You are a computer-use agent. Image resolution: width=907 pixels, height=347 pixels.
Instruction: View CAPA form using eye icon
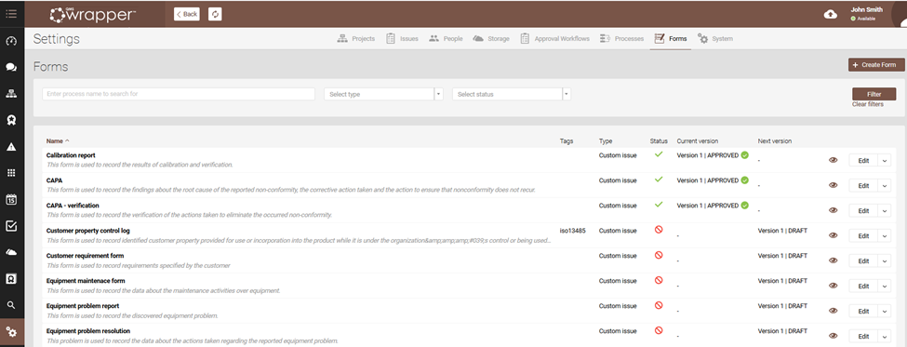833,185
